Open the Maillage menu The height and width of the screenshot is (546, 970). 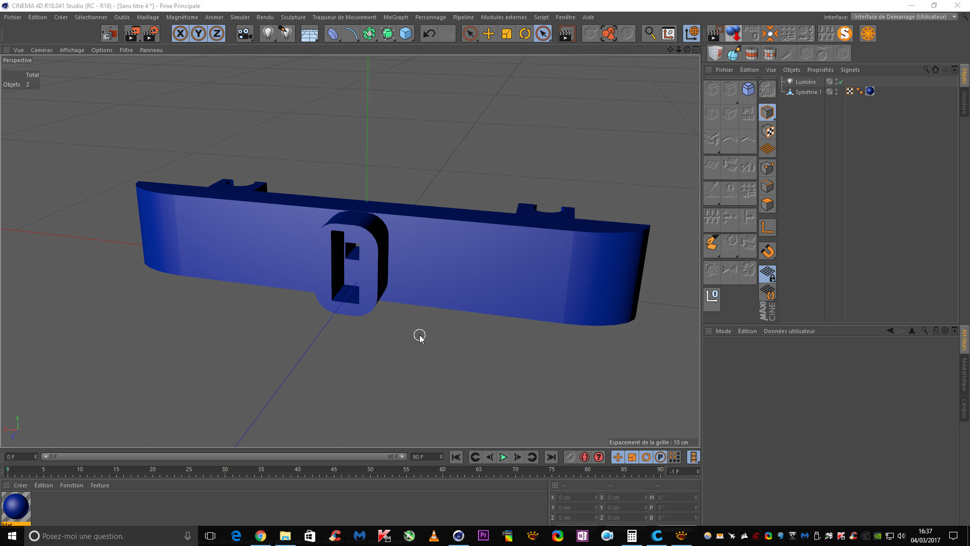148,17
